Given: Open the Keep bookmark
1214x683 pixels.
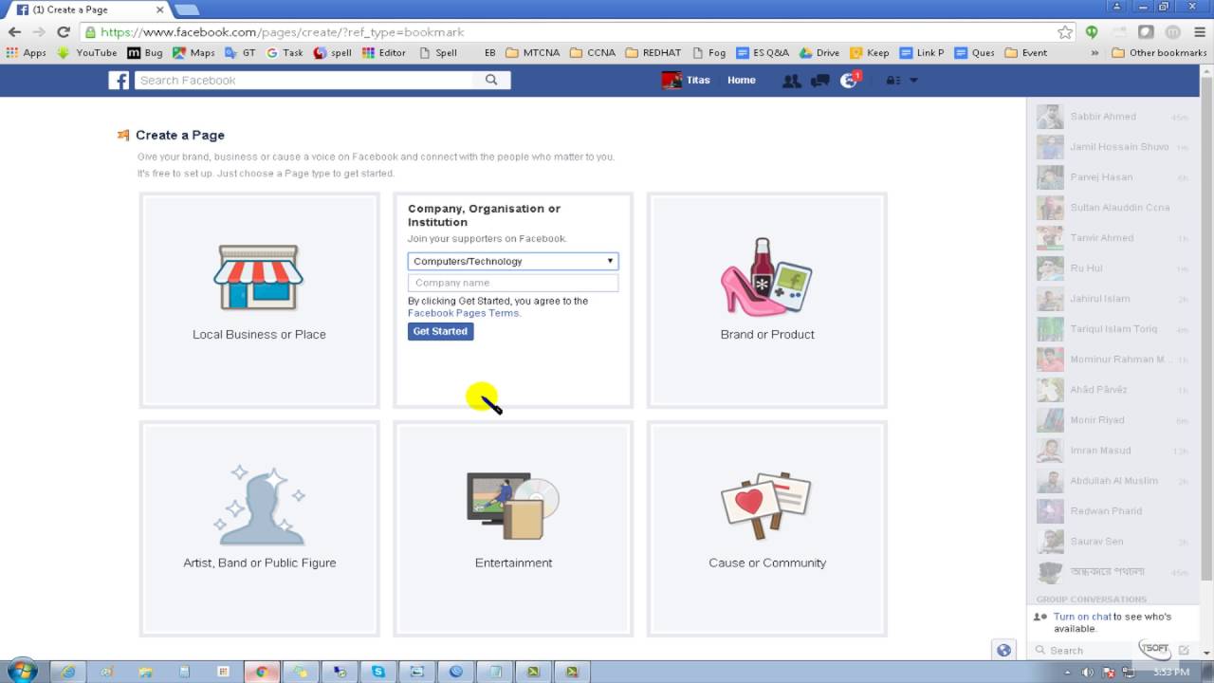Looking at the screenshot, I should [x=870, y=53].
